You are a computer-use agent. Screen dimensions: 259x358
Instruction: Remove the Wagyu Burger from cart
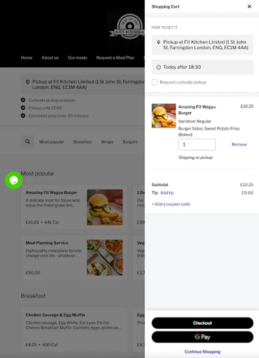239,144
